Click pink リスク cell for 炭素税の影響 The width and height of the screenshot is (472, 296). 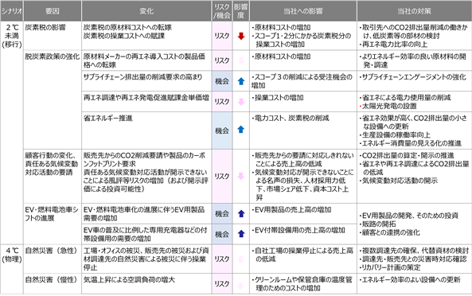tap(222, 36)
